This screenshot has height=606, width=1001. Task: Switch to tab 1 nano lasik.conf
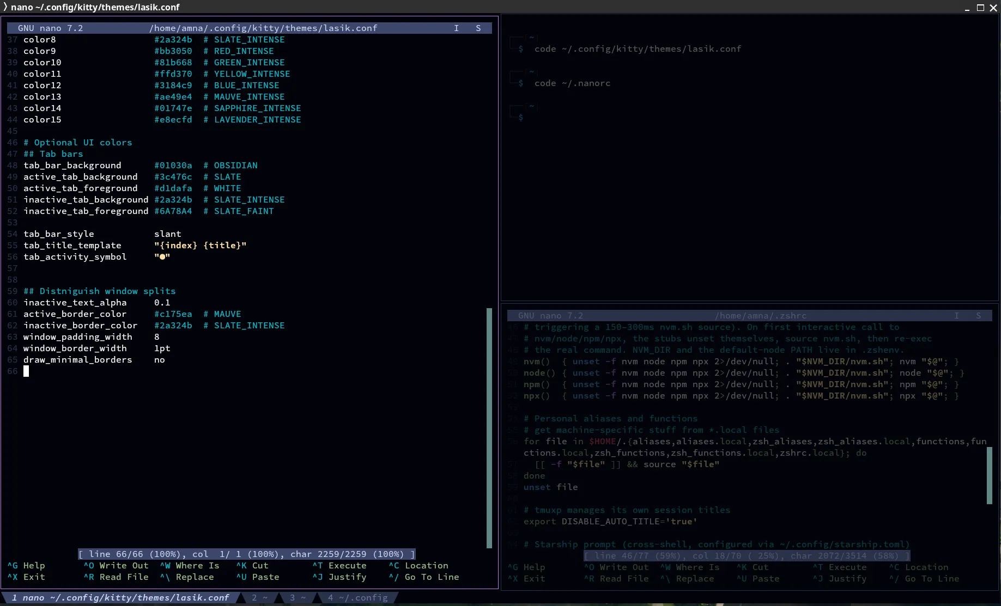[x=120, y=597]
